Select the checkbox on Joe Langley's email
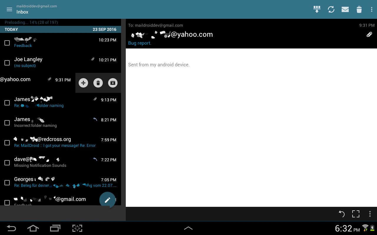Viewport: 377px width, 235px height. pyautogui.click(x=7, y=63)
